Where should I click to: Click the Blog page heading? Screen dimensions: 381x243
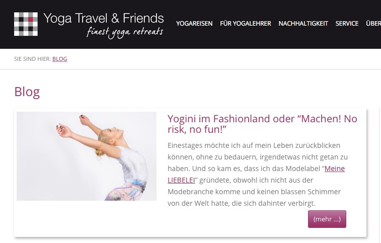point(27,92)
